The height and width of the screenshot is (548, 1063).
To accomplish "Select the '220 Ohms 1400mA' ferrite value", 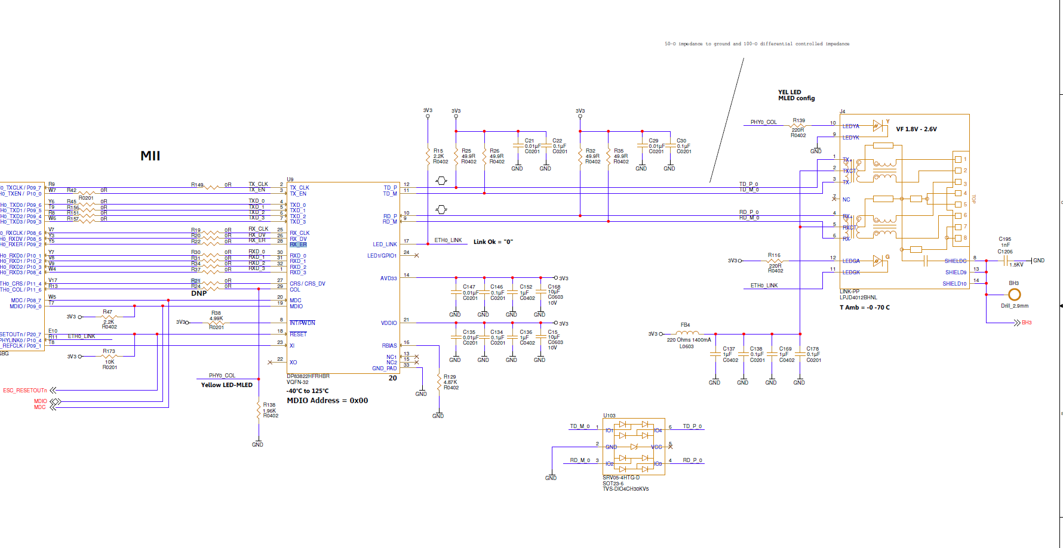I will [689, 340].
